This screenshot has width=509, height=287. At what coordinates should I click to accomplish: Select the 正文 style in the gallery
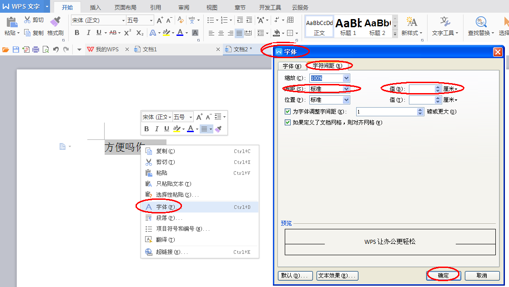[319, 26]
